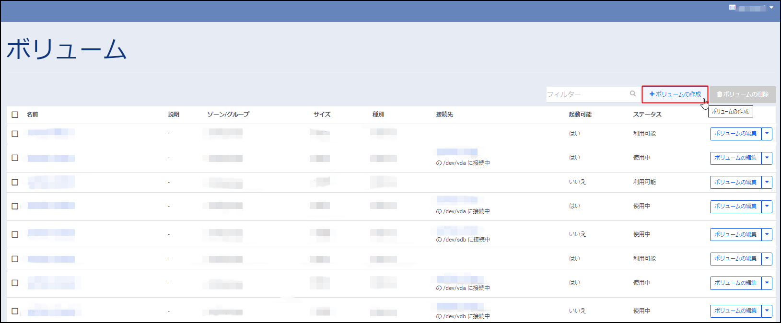The height and width of the screenshot is (323, 781).
Task: Click the account icon in the top bar
Action: (x=732, y=8)
